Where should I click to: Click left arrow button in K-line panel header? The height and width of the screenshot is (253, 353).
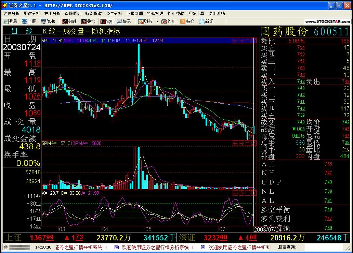(235, 41)
